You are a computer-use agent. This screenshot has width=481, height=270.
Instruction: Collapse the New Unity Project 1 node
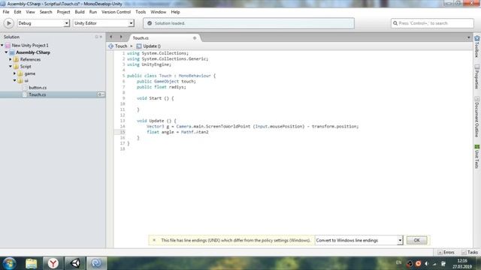pyautogui.click(x=2, y=45)
